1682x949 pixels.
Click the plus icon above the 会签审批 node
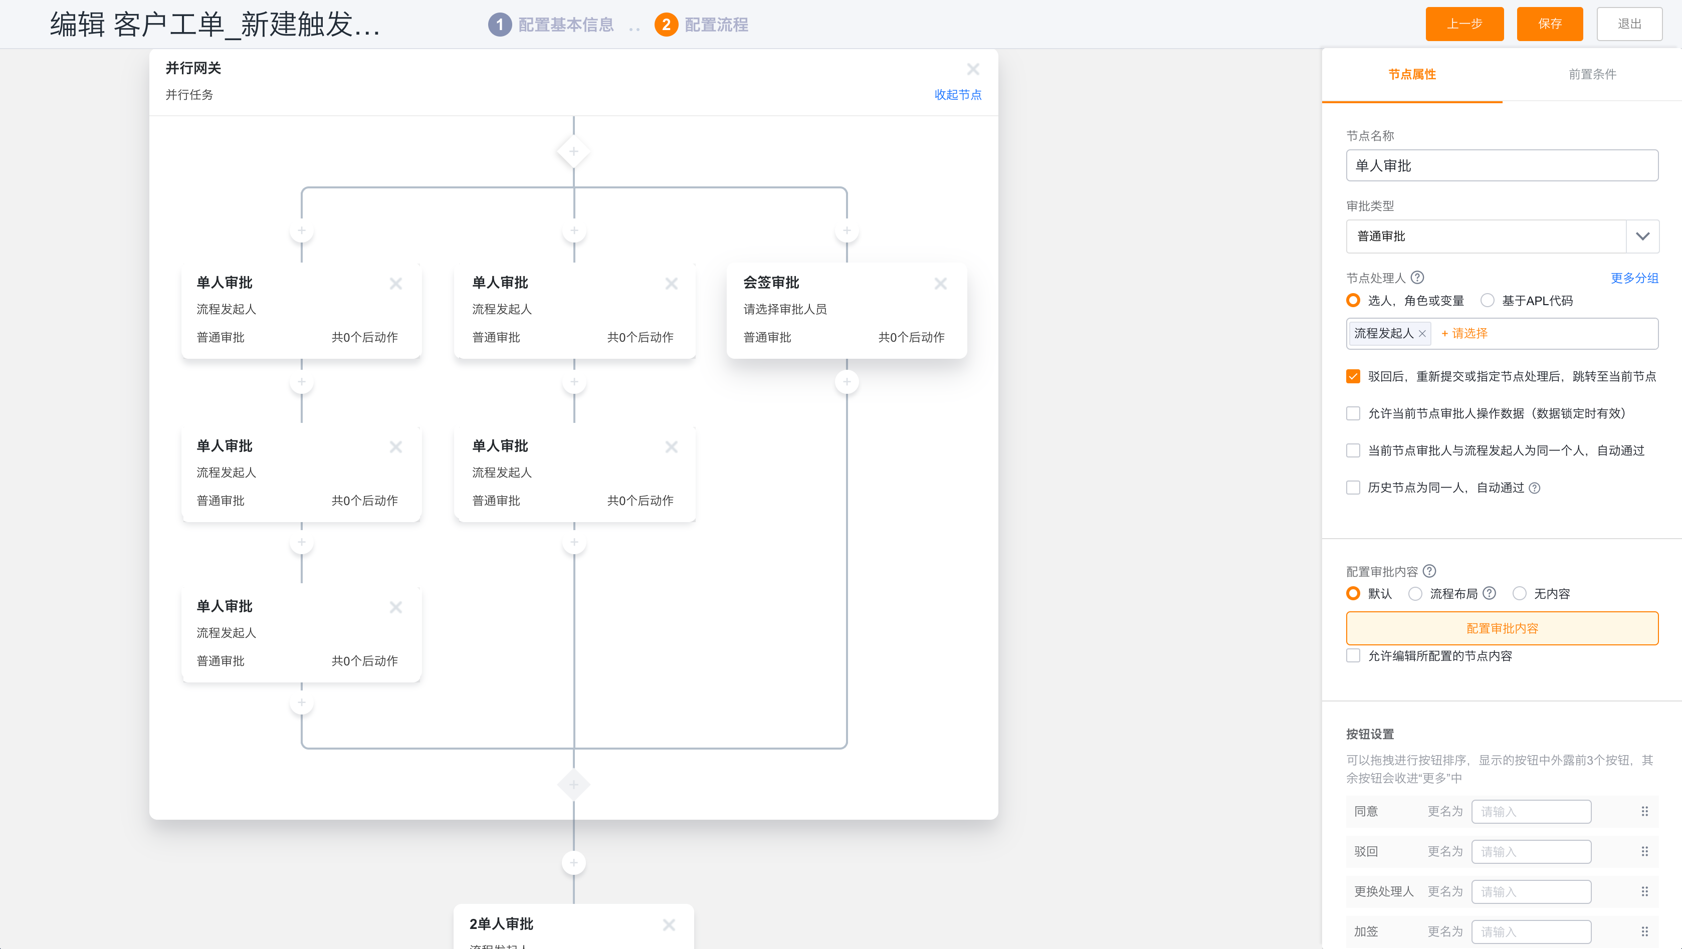coord(846,230)
